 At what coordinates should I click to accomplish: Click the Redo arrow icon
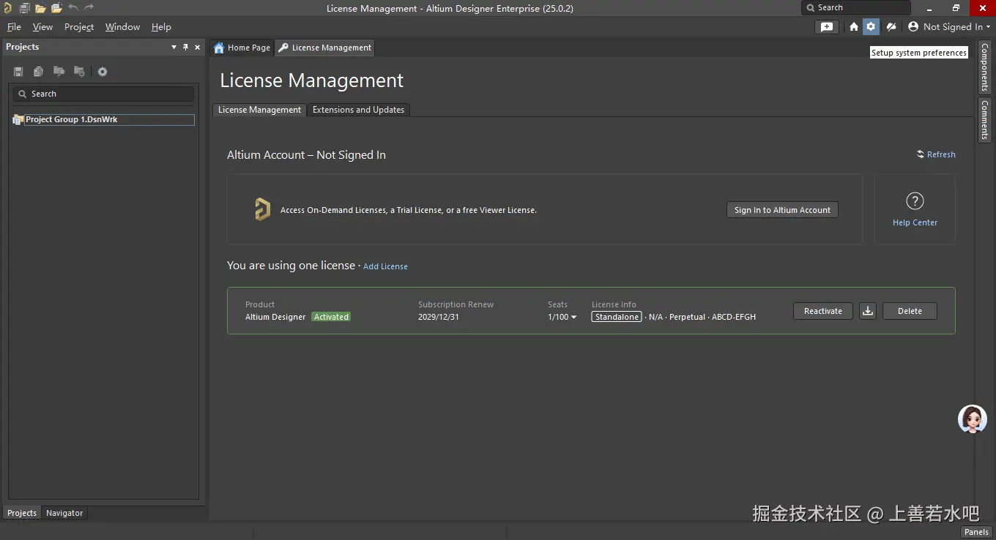click(89, 8)
